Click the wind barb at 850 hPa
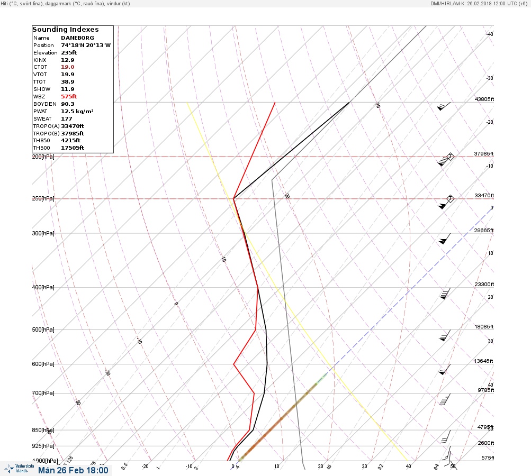Screen dimensions: 531x476 coord(446,437)
